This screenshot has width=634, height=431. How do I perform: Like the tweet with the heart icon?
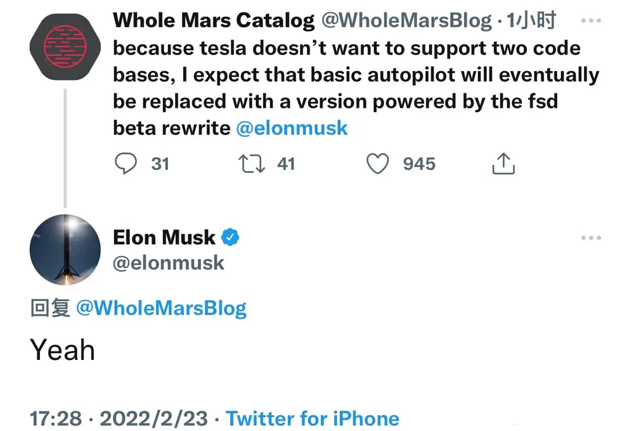coord(378,164)
